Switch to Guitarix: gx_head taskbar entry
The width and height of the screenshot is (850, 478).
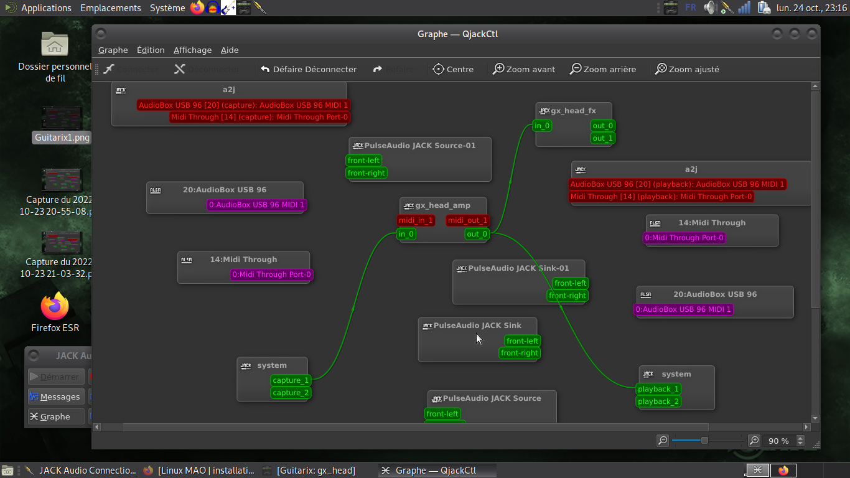pyautogui.click(x=316, y=471)
